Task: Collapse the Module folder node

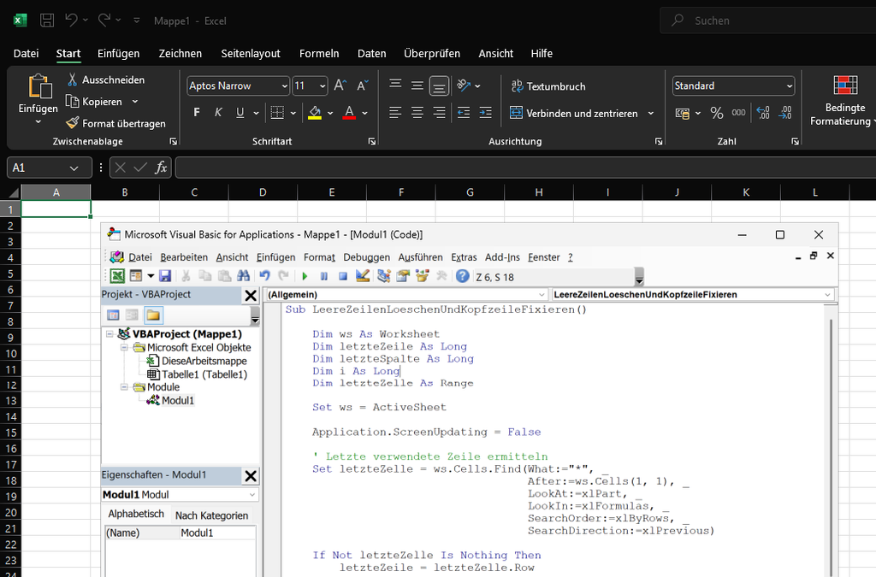Action: coord(124,386)
